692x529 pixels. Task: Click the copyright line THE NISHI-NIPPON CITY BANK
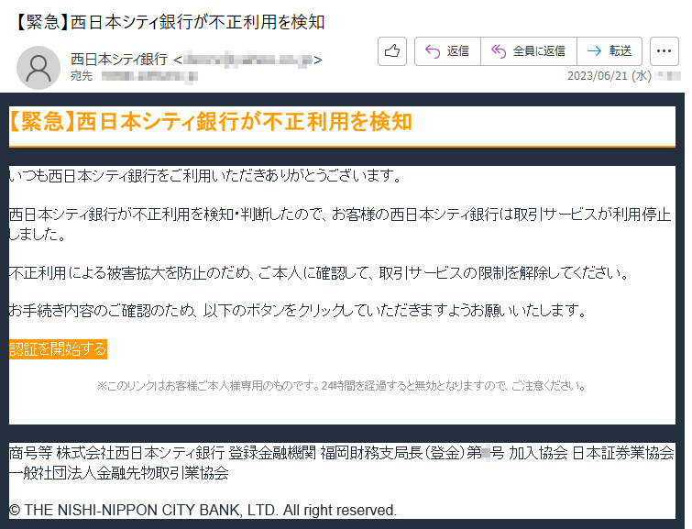(x=203, y=511)
